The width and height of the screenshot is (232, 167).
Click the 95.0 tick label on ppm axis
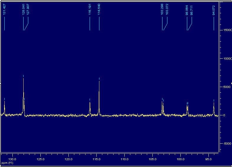pos(208,159)
